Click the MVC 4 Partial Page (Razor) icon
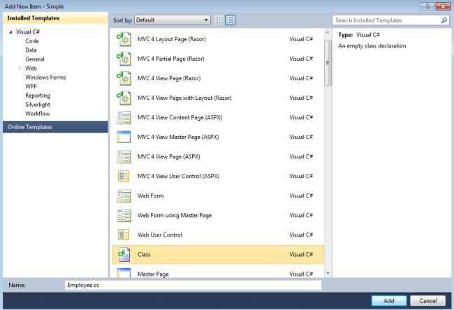The width and height of the screenshot is (454, 310). tap(124, 59)
